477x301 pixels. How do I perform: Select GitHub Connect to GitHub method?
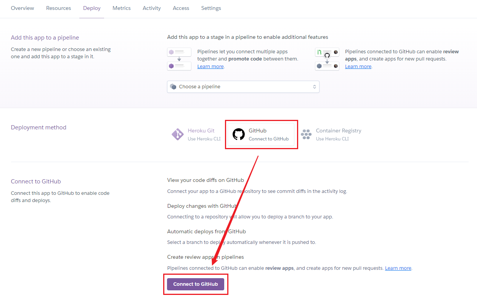coord(261,135)
